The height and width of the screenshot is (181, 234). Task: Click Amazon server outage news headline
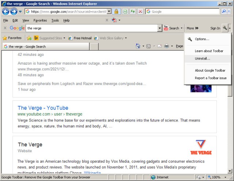click(82, 63)
